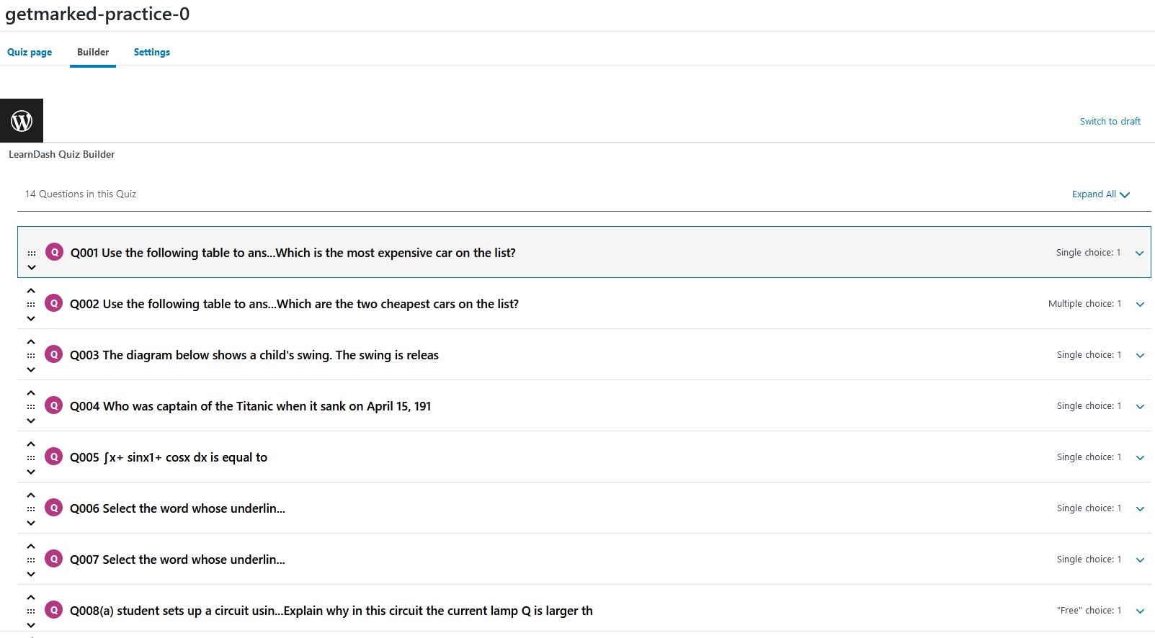This screenshot has height=638, width=1155.
Task: Move Q004 down with its arrow
Action: [31, 421]
